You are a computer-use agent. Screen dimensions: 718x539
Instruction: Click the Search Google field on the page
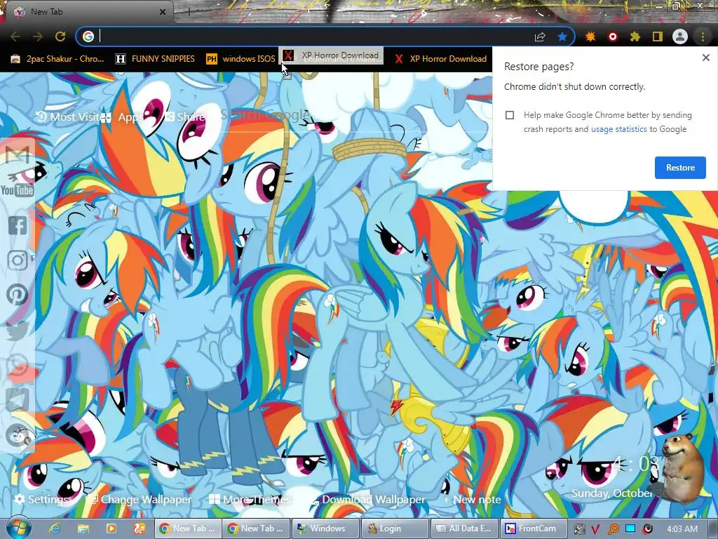353,116
